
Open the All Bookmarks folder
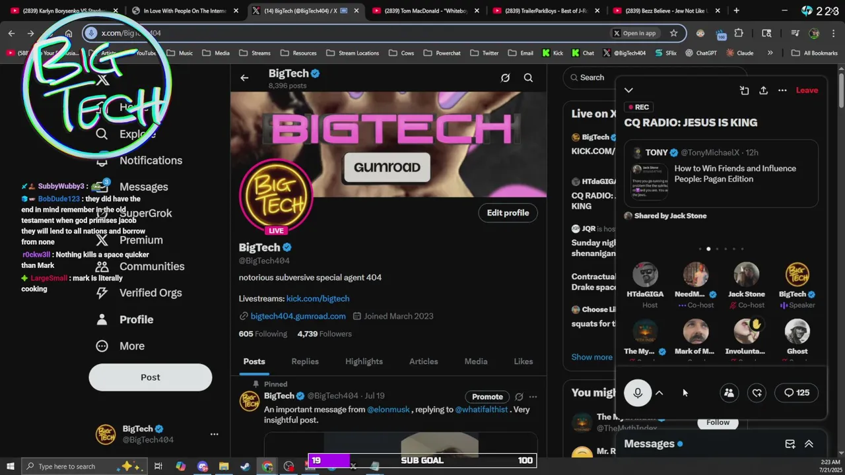[x=815, y=53]
